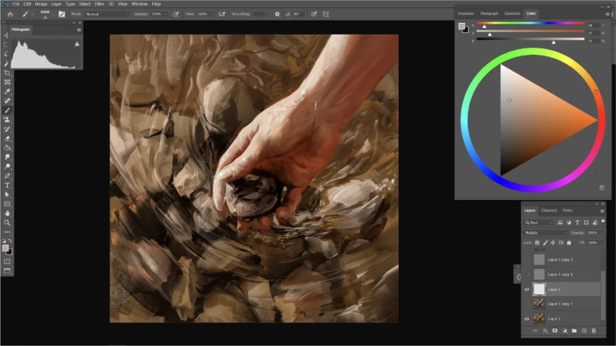Open the Color panel flyout menu
The image size is (616, 346).
click(607, 14)
